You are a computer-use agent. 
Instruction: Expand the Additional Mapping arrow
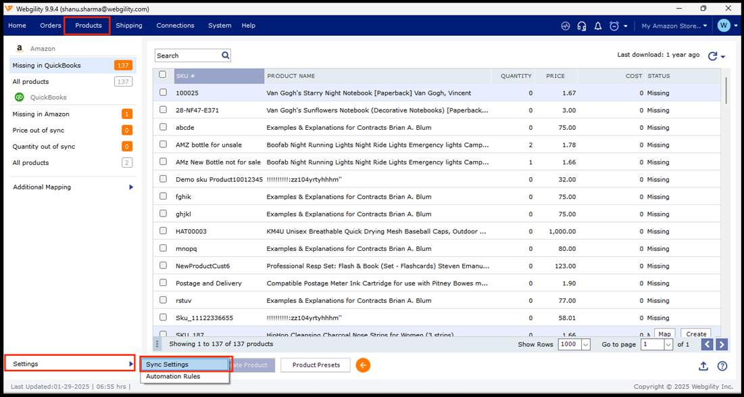[131, 187]
